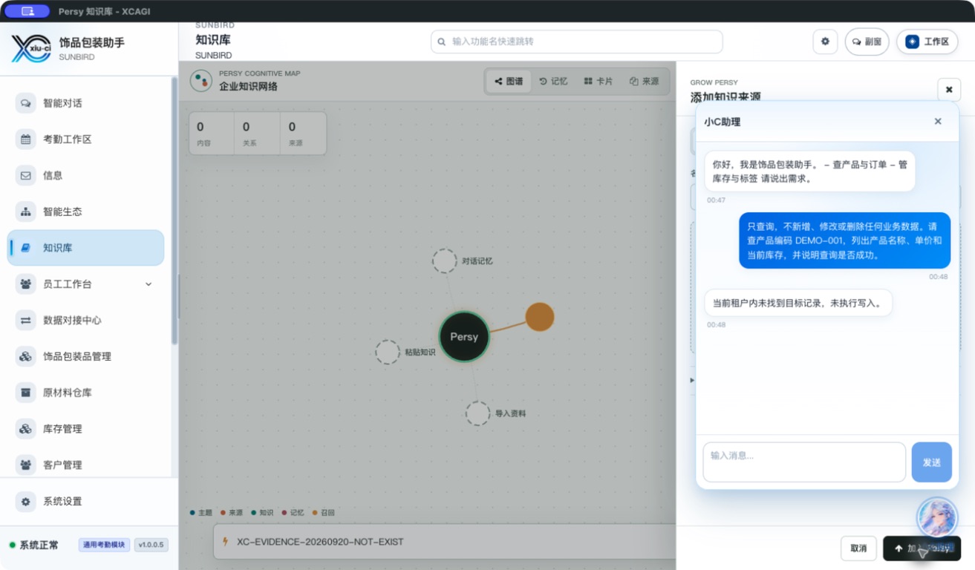The height and width of the screenshot is (570, 975).
Task: Open 智能生态 hierarchy icon
Action: tap(26, 212)
